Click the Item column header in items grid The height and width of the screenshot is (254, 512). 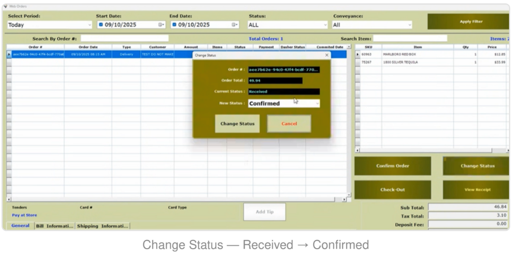pyautogui.click(x=418, y=47)
